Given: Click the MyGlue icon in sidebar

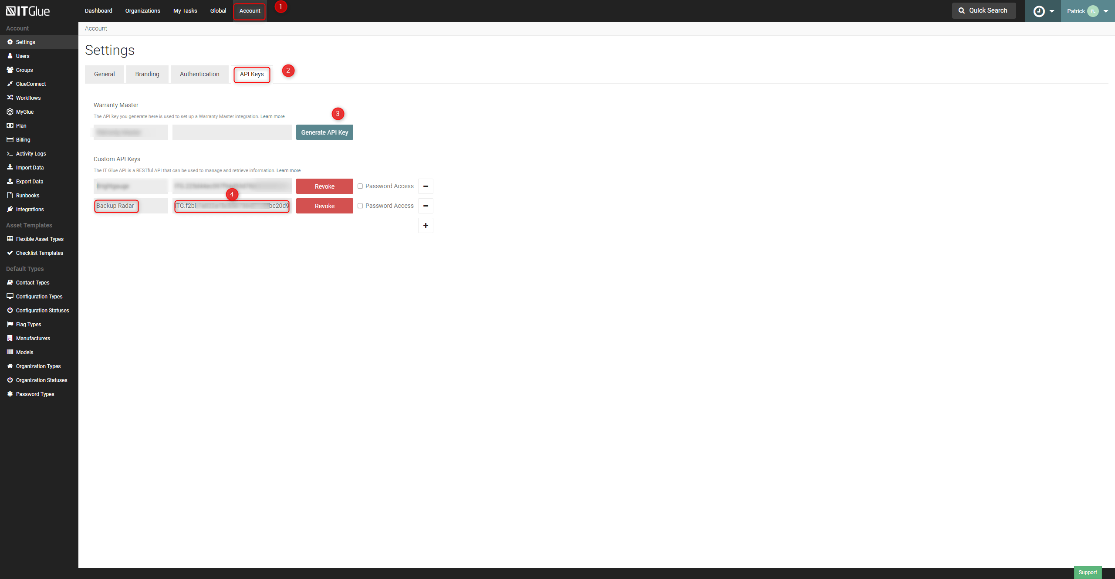Looking at the screenshot, I should click(10, 112).
